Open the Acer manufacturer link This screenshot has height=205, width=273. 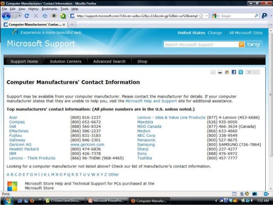13,118
